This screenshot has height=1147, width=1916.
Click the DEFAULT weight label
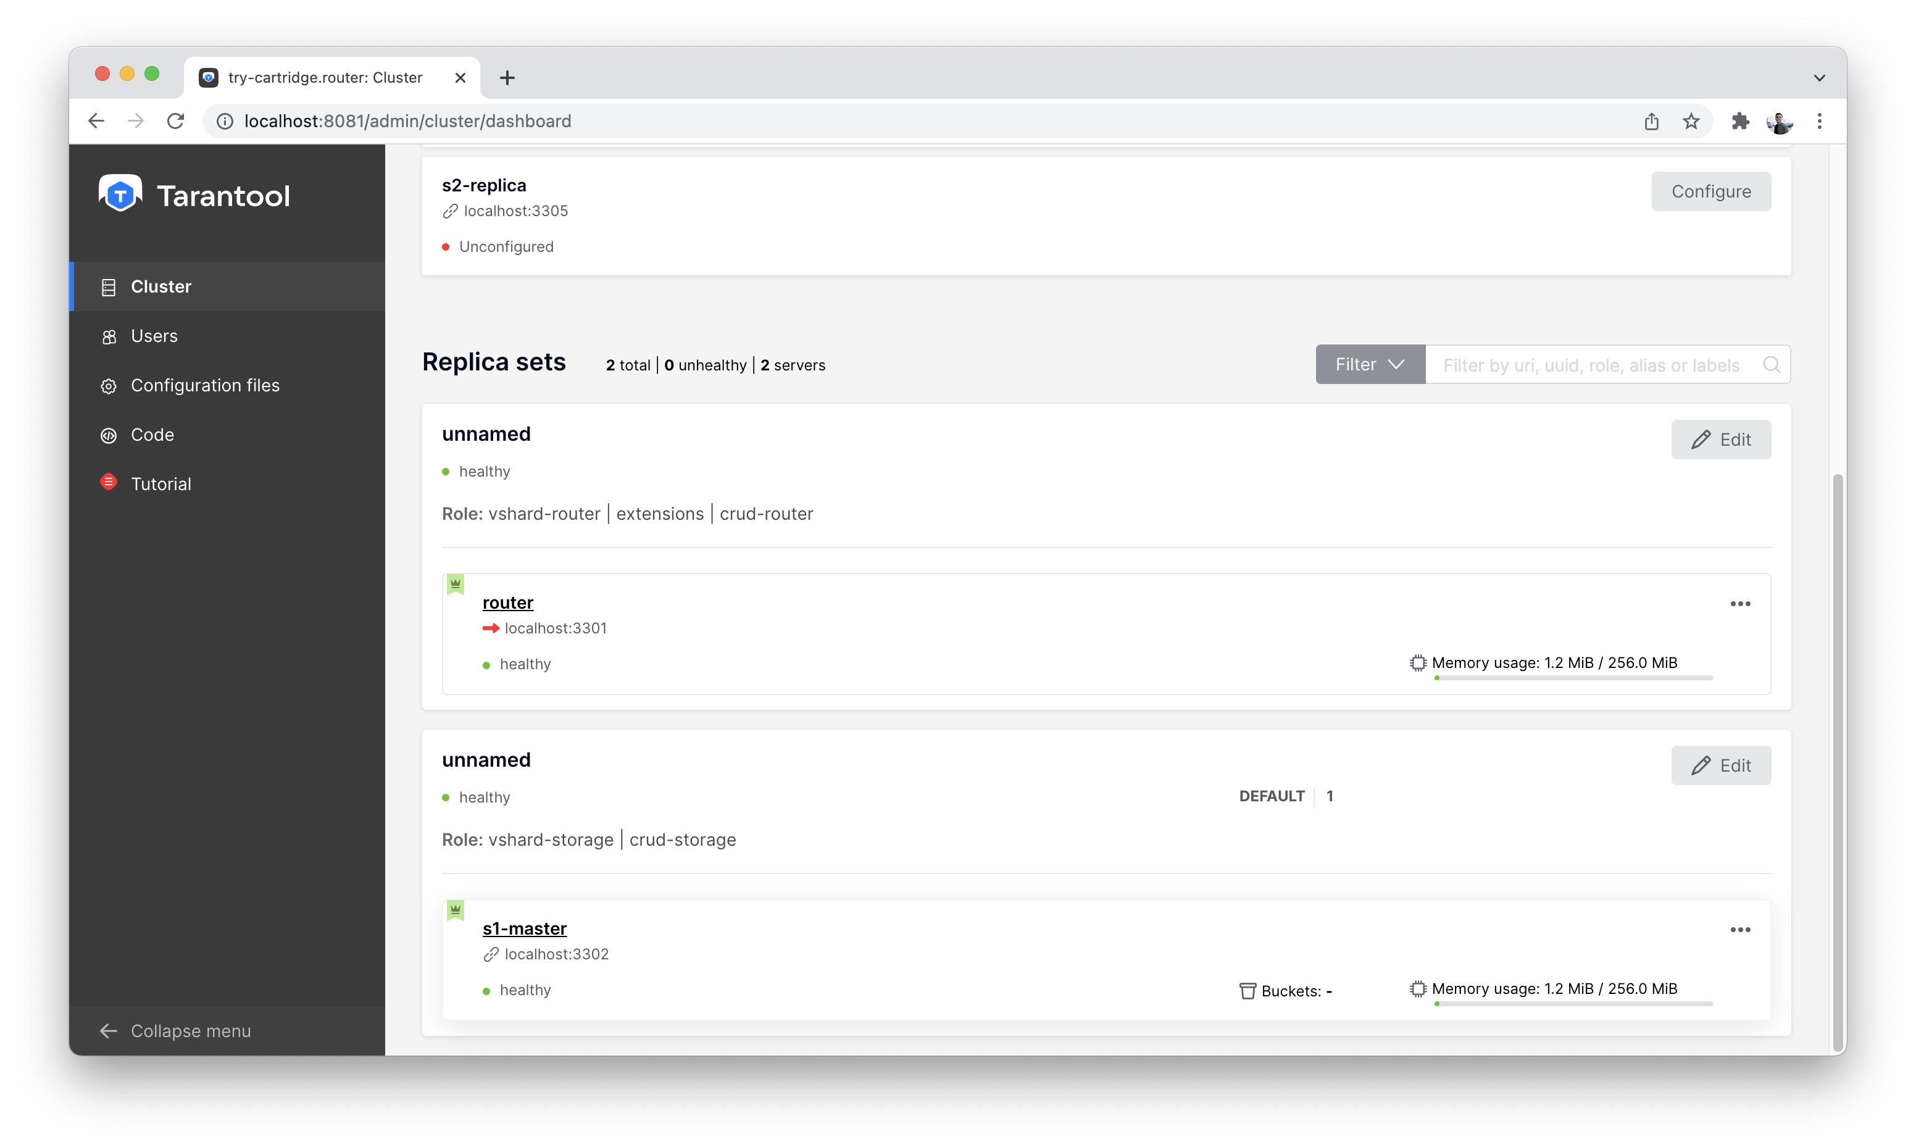tap(1272, 797)
